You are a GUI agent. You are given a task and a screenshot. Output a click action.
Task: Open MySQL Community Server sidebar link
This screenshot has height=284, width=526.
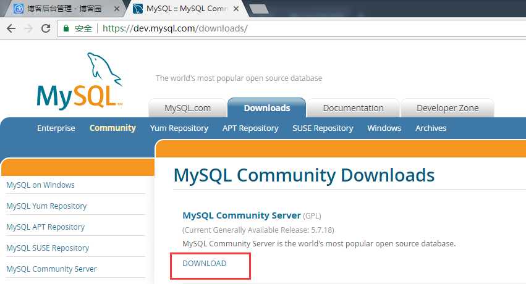[x=51, y=269]
